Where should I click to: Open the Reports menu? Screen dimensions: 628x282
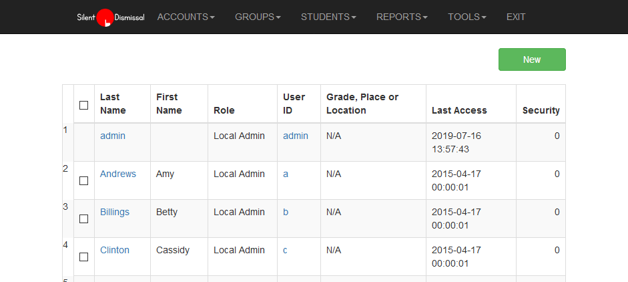pyautogui.click(x=402, y=17)
